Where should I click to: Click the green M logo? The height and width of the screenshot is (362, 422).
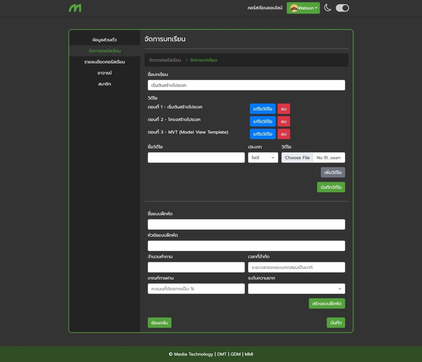(75, 7)
